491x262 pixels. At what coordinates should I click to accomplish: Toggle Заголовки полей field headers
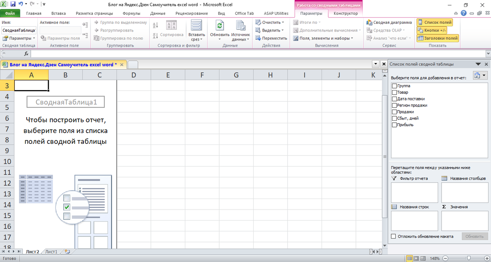[438, 38]
